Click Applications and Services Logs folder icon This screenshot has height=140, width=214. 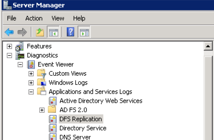click(x=41, y=91)
